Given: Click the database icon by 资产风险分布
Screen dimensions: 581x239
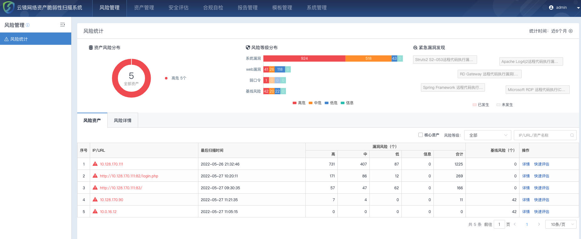Looking at the screenshot, I should [91, 48].
